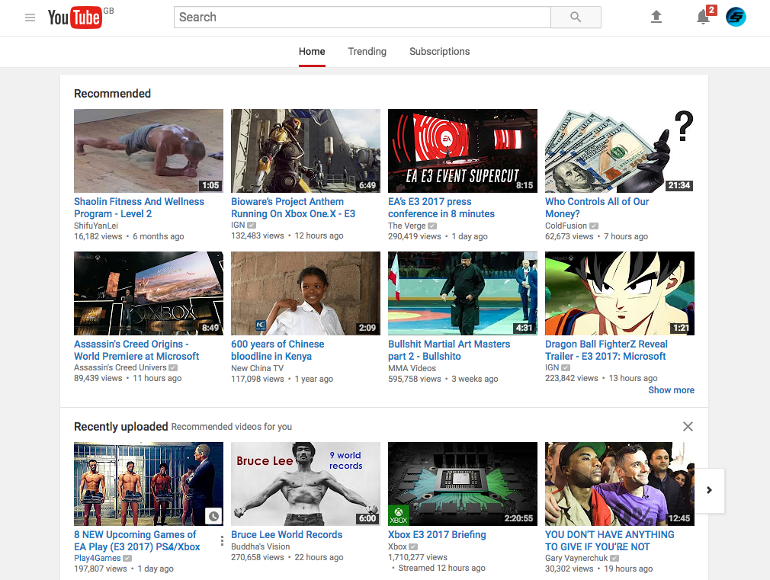Show next Recently uploaded videos arrow

(709, 490)
